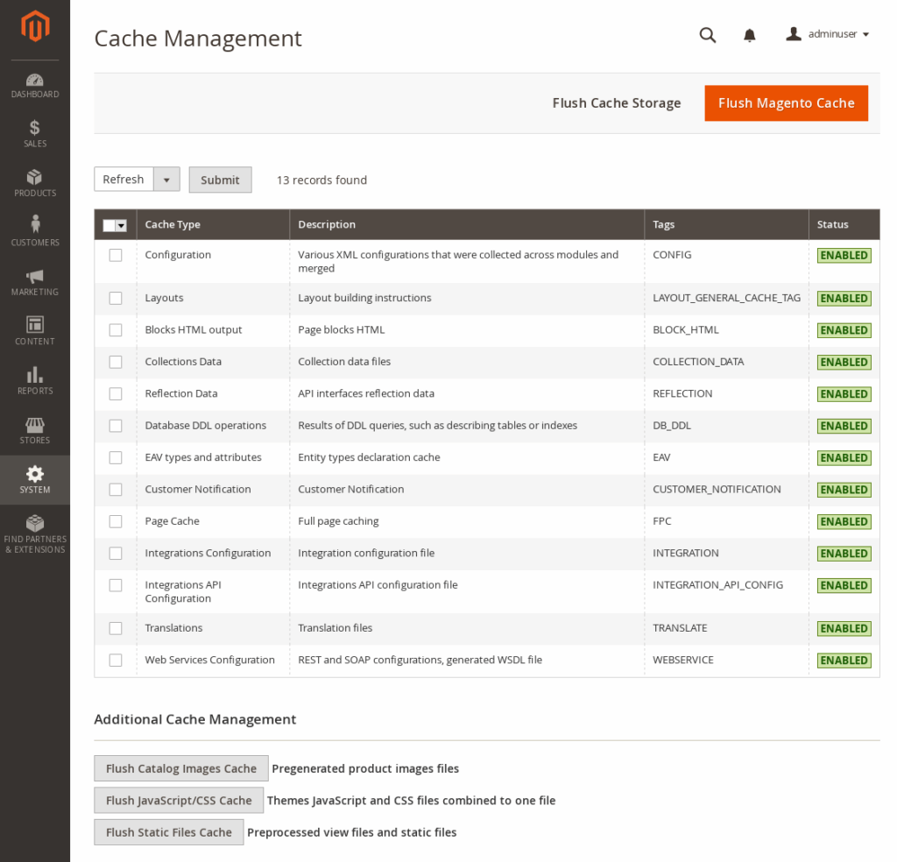897x862 pixels.
Task: Open the notifications bell
Action: click(x=750, y=35)
